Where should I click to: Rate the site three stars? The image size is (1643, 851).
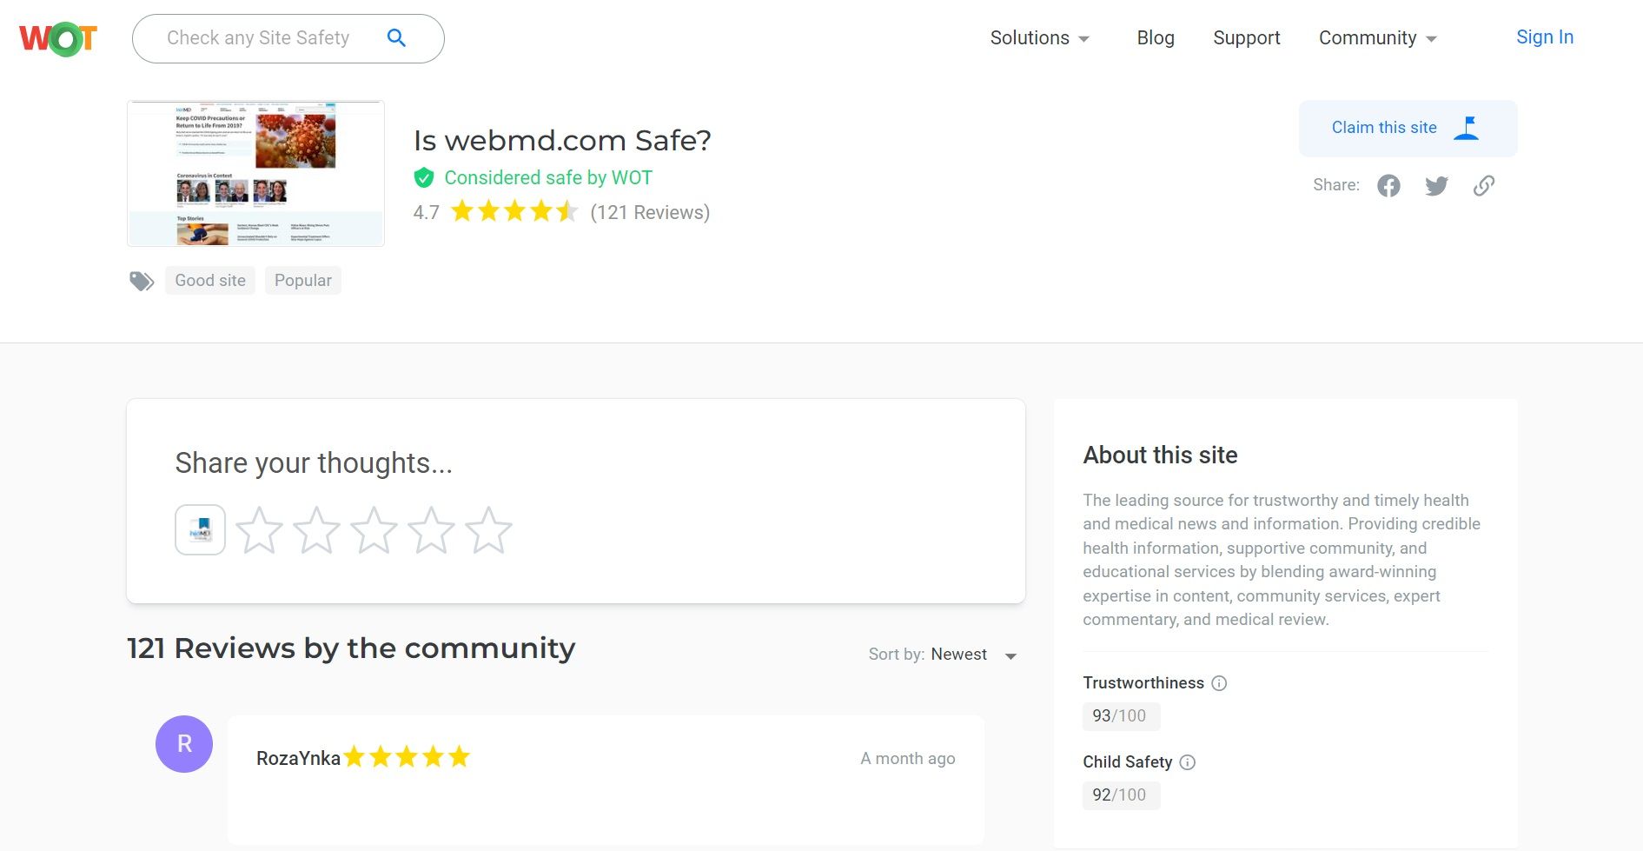pos(374,530)
